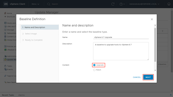Select the Upgrade radio button
Image resolution: width=173 pixels, height=97 pixels.
(94, 65)
